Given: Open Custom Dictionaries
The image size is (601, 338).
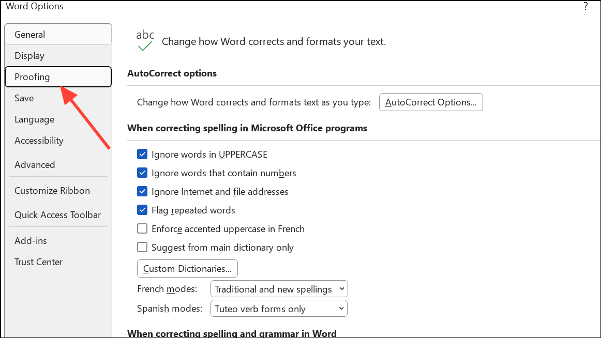Looking at the screenshot, I should coord(187,268).
